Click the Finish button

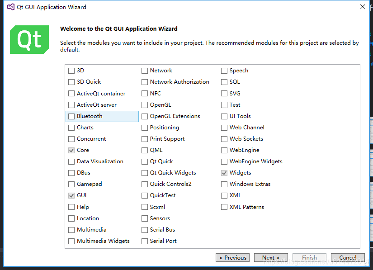[309, 258]
